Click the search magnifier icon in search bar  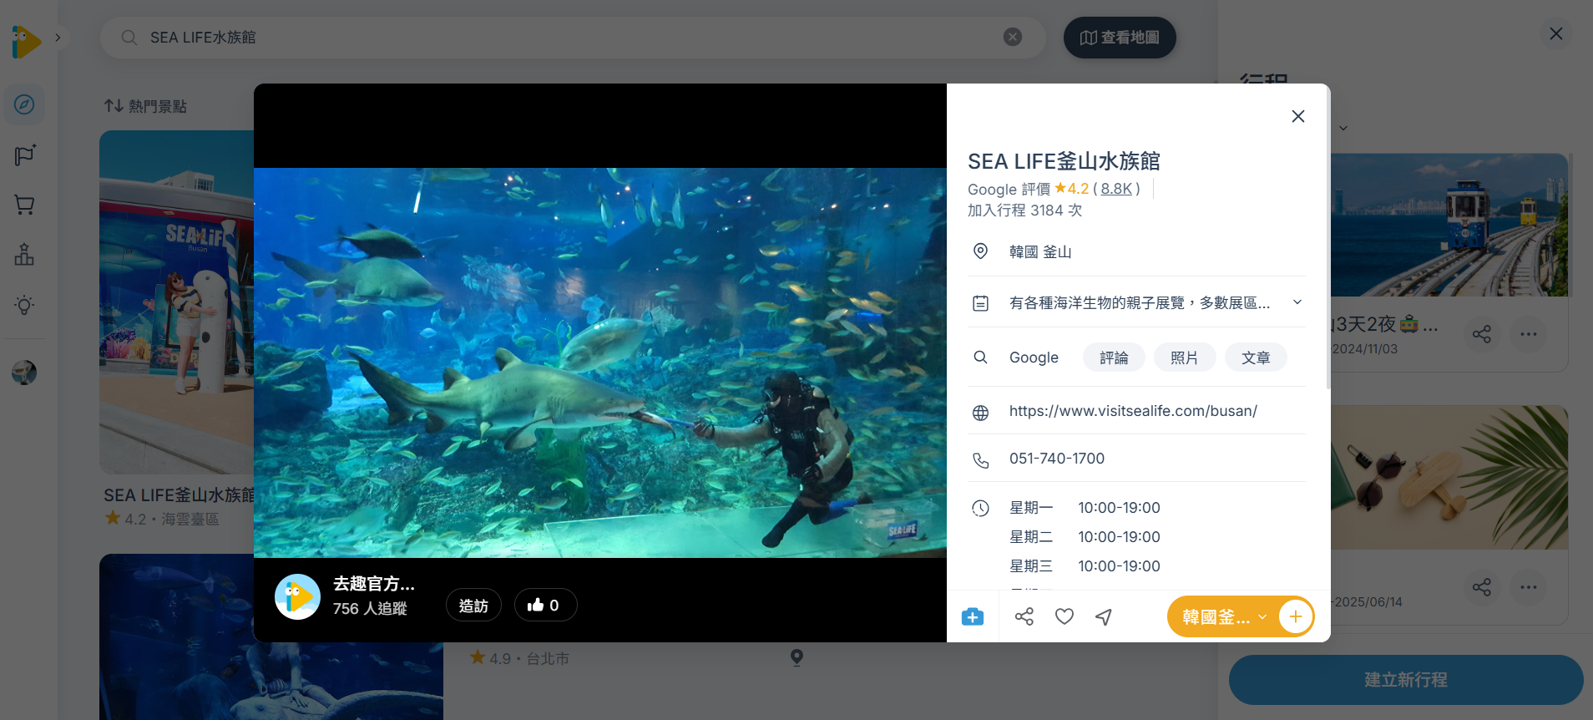[129, 38]
